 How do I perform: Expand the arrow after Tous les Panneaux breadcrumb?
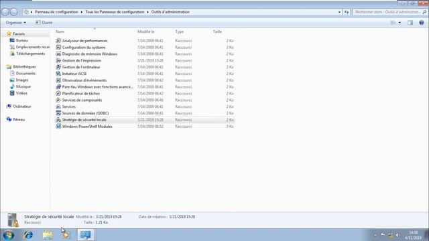[147, 12]
